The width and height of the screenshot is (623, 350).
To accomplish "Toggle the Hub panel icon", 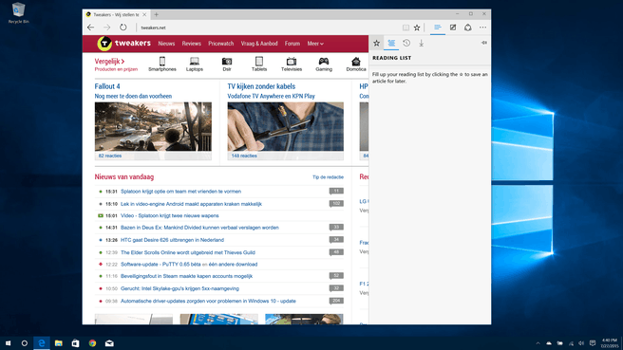I will tap(438, 28).
